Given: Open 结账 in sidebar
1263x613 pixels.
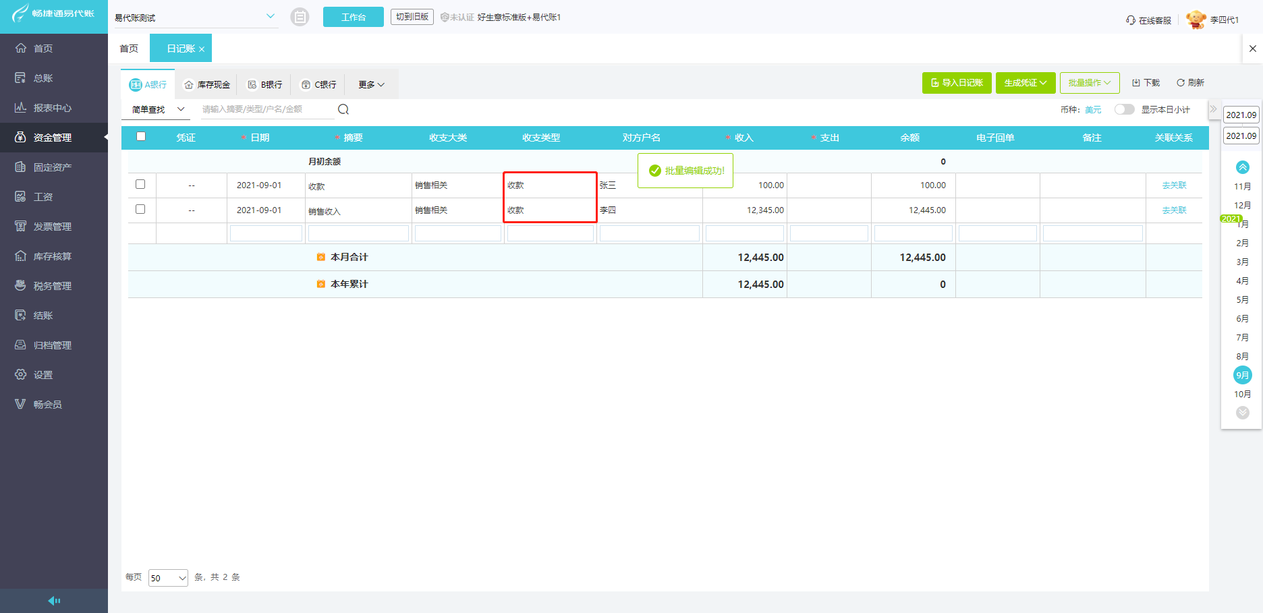Looking at the screenshot, I should tap(54, 316).
